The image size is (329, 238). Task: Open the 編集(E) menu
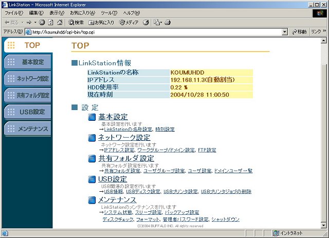[36, 13]
